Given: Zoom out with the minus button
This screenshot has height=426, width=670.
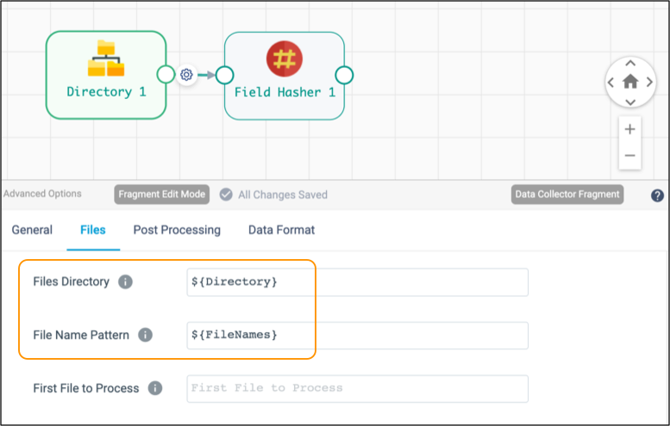Looking at the screenshot, I should coord(629,156).
